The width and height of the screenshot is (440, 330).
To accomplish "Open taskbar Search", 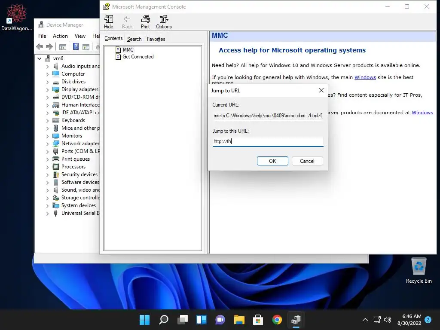I will point(164,320).
